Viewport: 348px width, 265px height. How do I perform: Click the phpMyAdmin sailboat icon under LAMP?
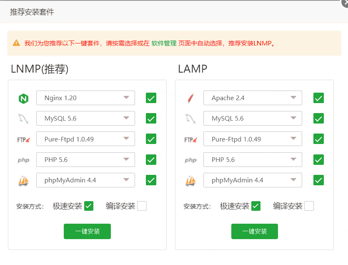point(190,180)
